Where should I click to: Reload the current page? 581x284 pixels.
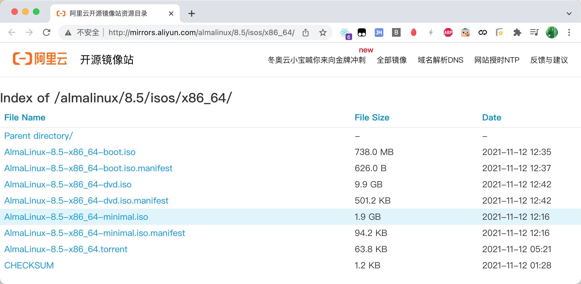click(47, 33)
